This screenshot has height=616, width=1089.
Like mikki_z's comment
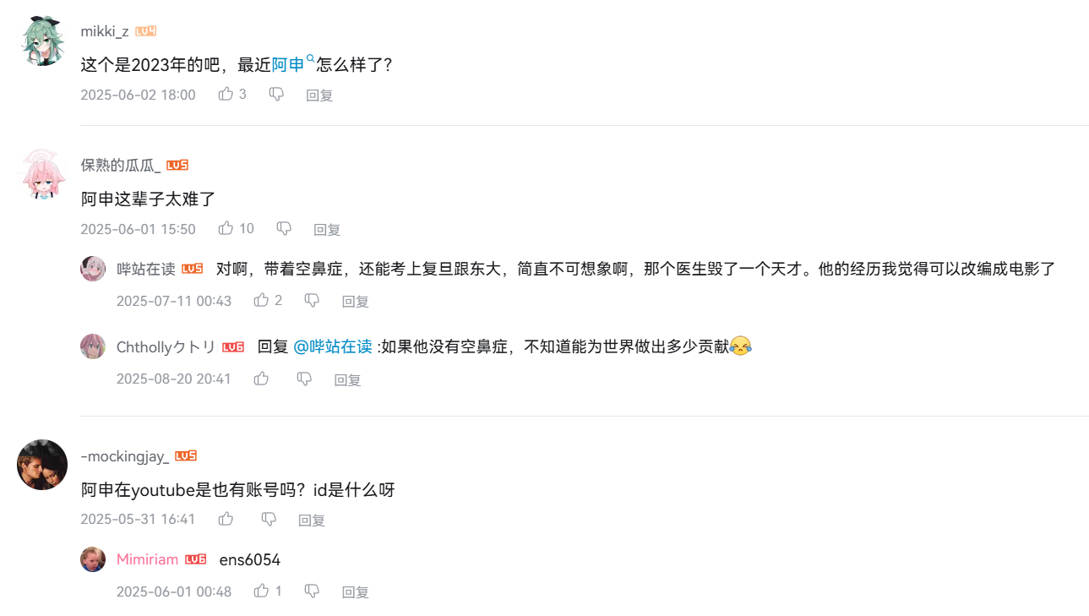pyautogui.click(x=226, y=95)
